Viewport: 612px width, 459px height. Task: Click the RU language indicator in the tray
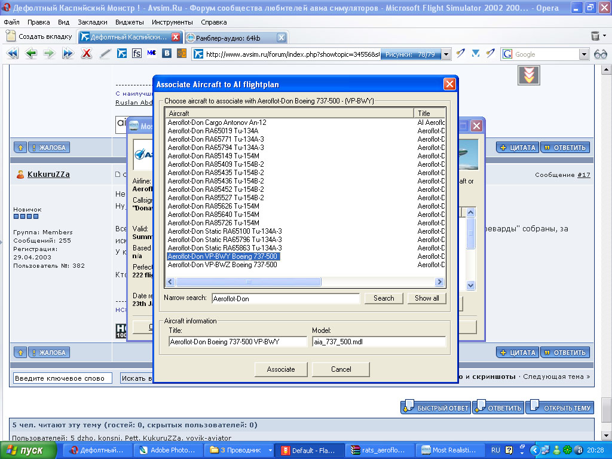(495, 450)
